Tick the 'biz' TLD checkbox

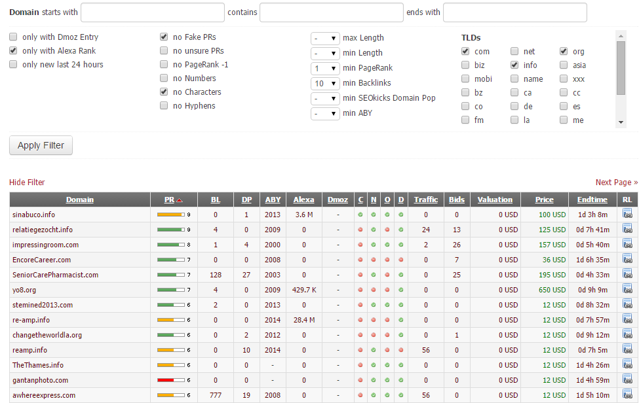pyautogui.click(x=465, y=65)
